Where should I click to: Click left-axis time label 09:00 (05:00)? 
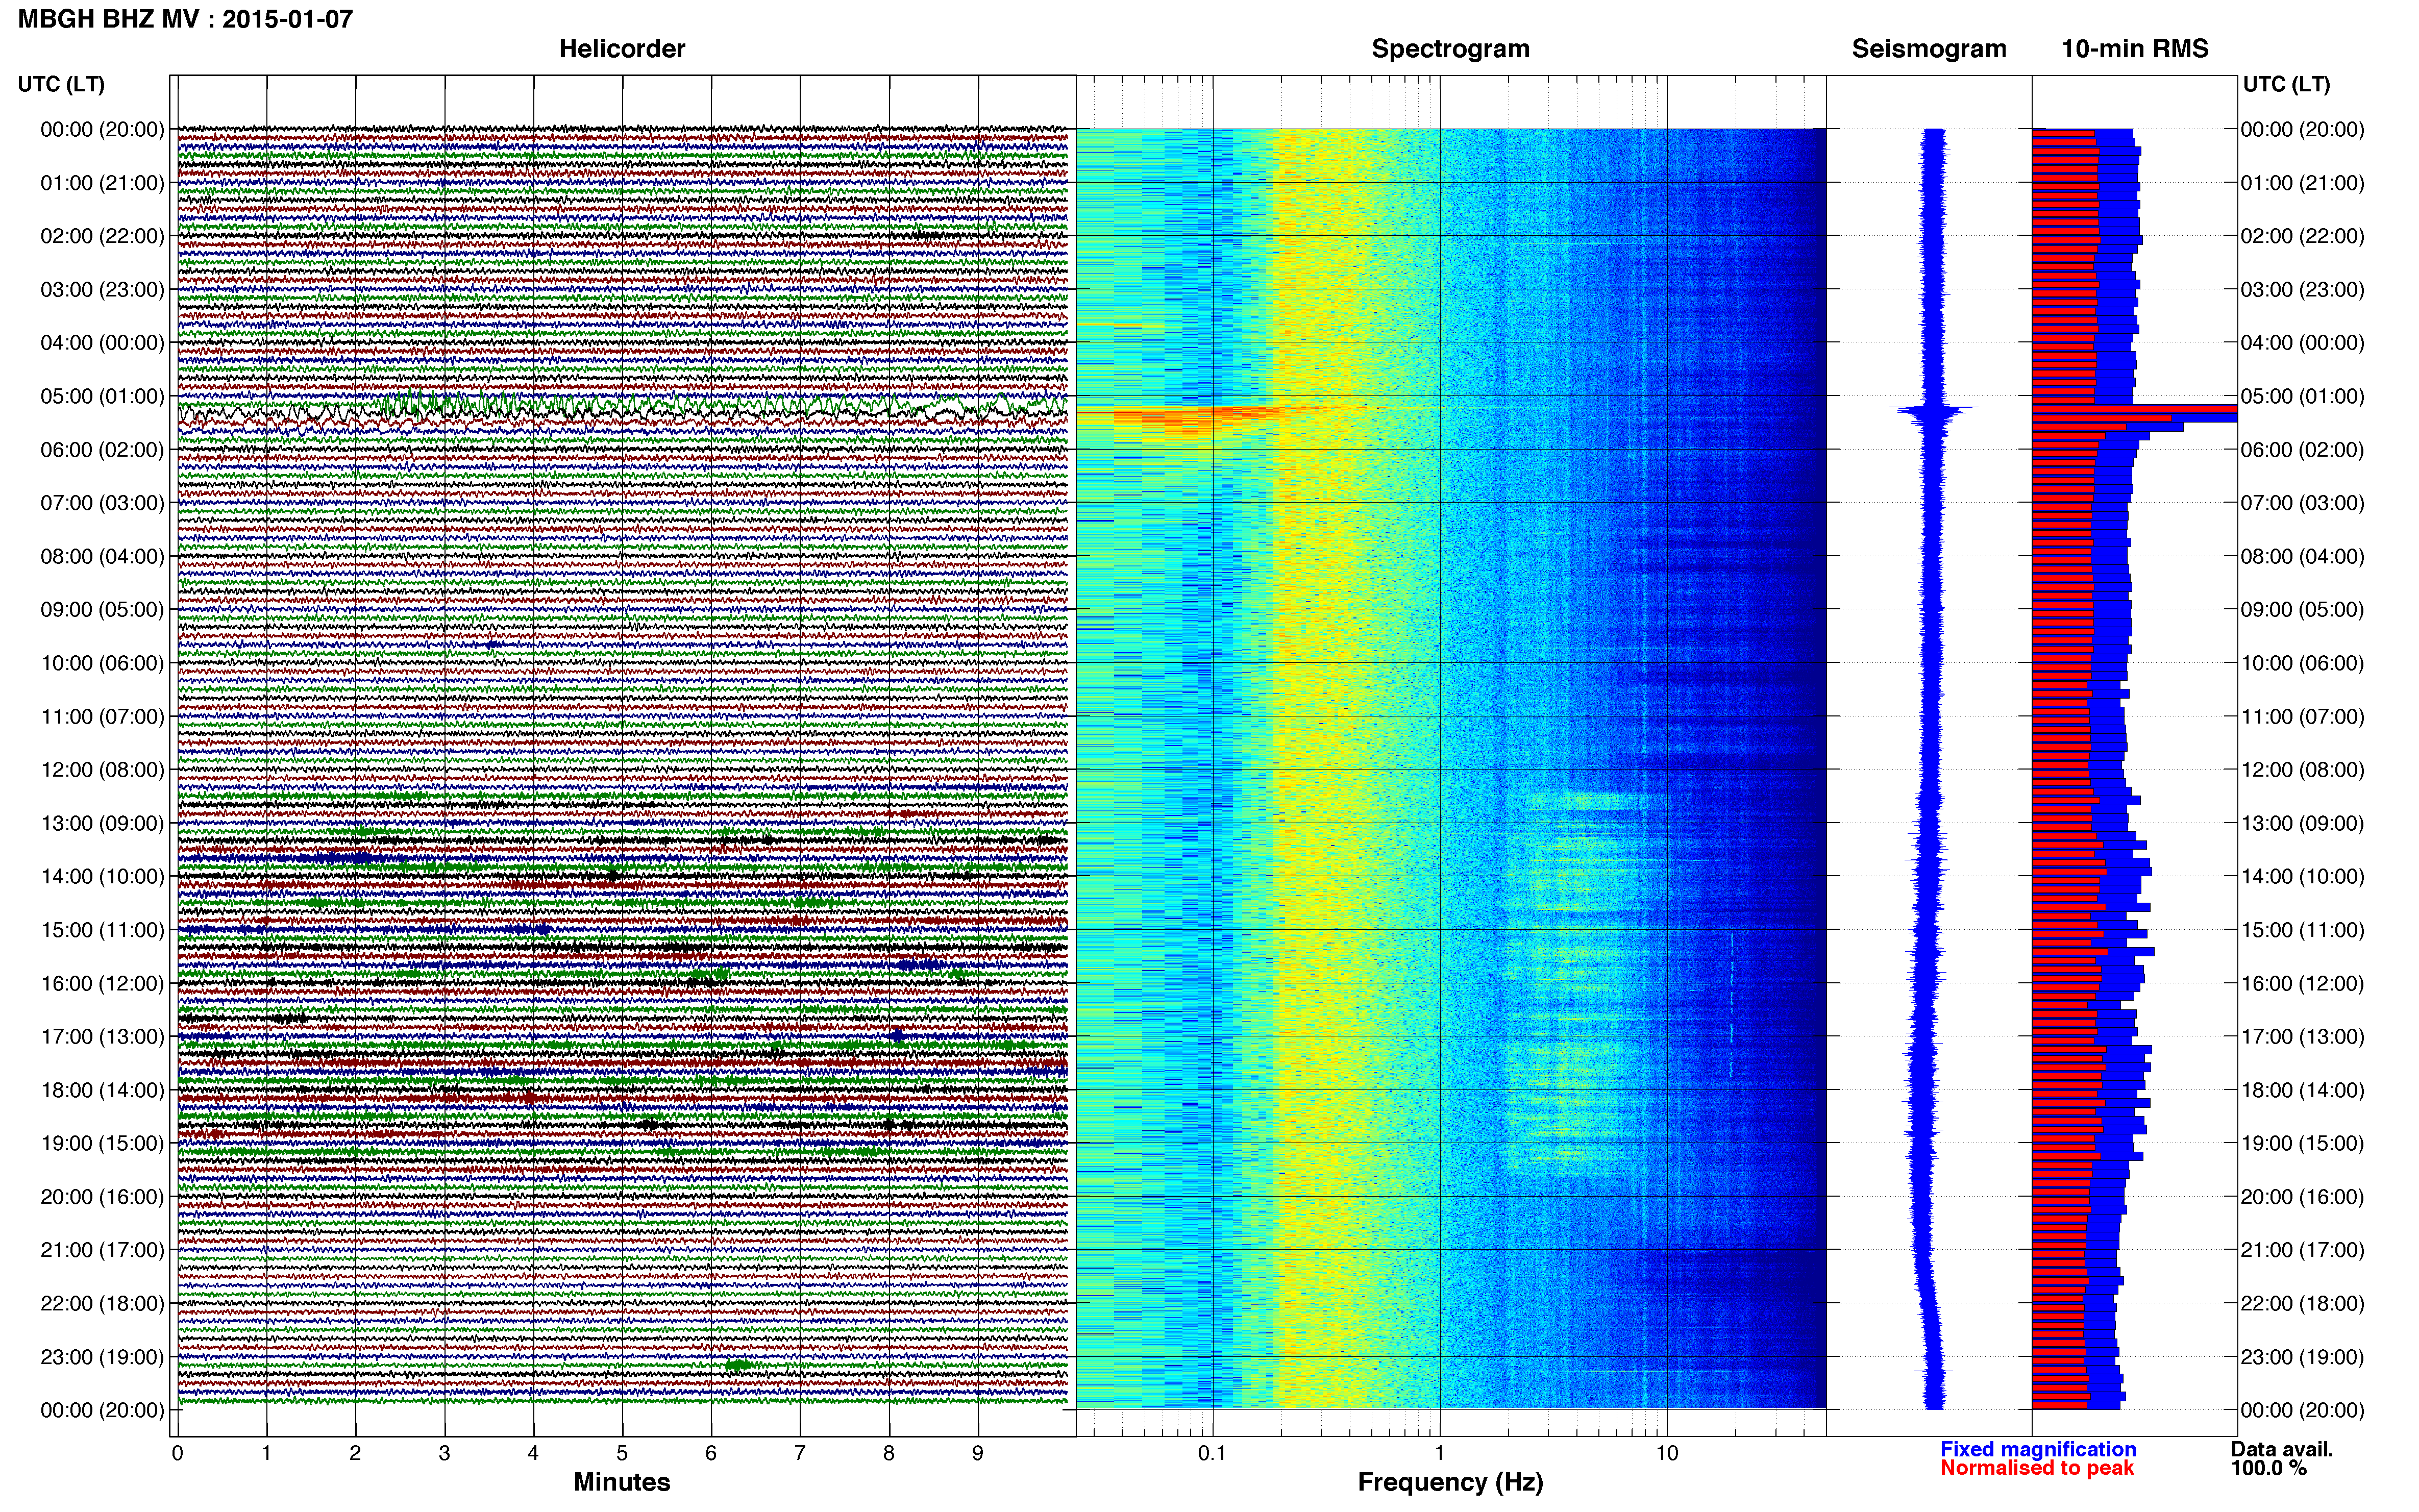[x=102, y=610]
